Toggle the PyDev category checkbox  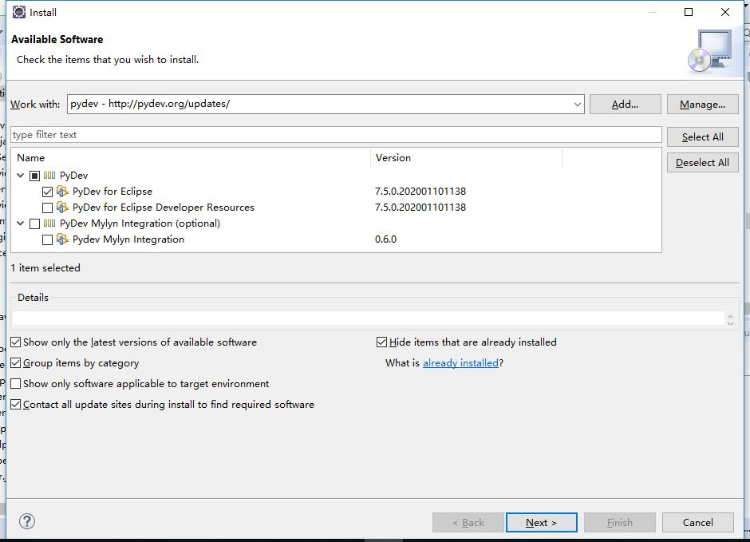(x=34, y=176)
